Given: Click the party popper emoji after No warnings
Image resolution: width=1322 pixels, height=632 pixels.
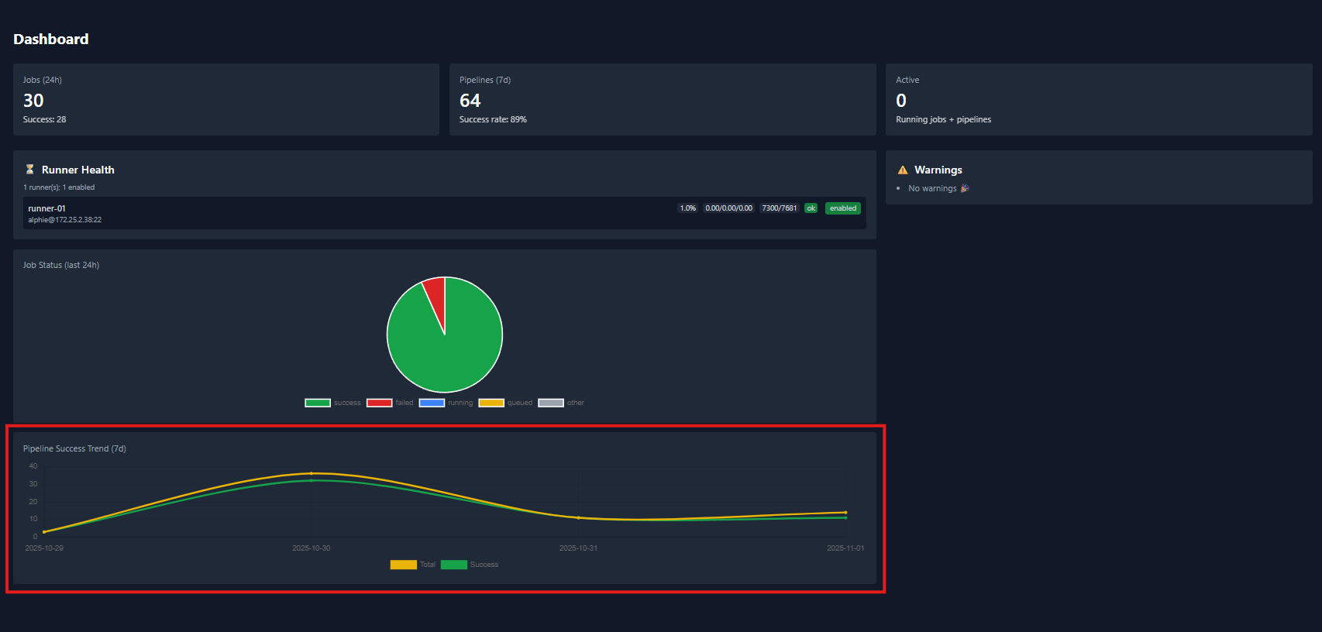Looking at the screenshot, I should tap(965, 188).
